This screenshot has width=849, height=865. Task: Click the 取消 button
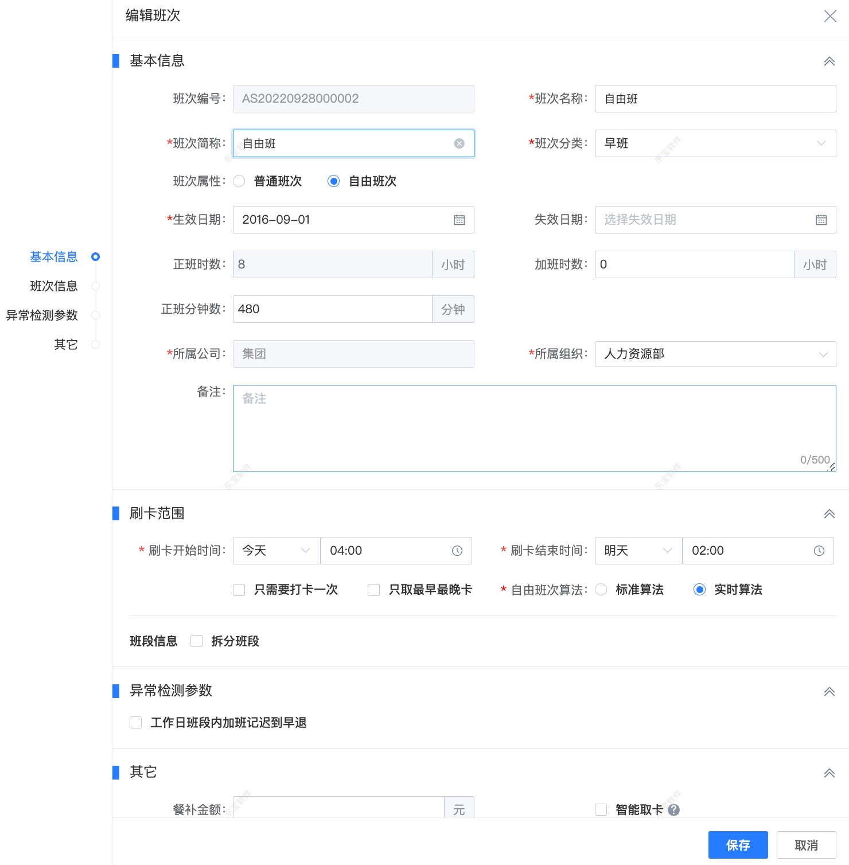pos(806,845)
